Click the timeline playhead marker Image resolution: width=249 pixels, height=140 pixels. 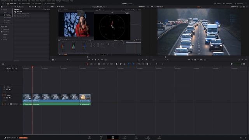click(32, 67)
